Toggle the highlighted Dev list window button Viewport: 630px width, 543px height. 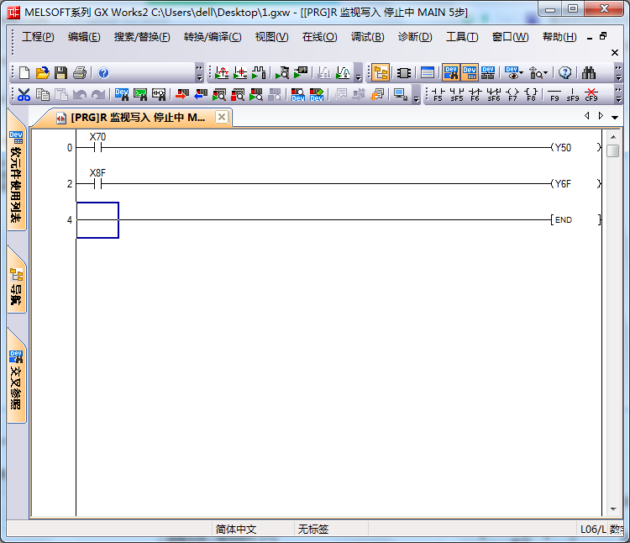469,73
